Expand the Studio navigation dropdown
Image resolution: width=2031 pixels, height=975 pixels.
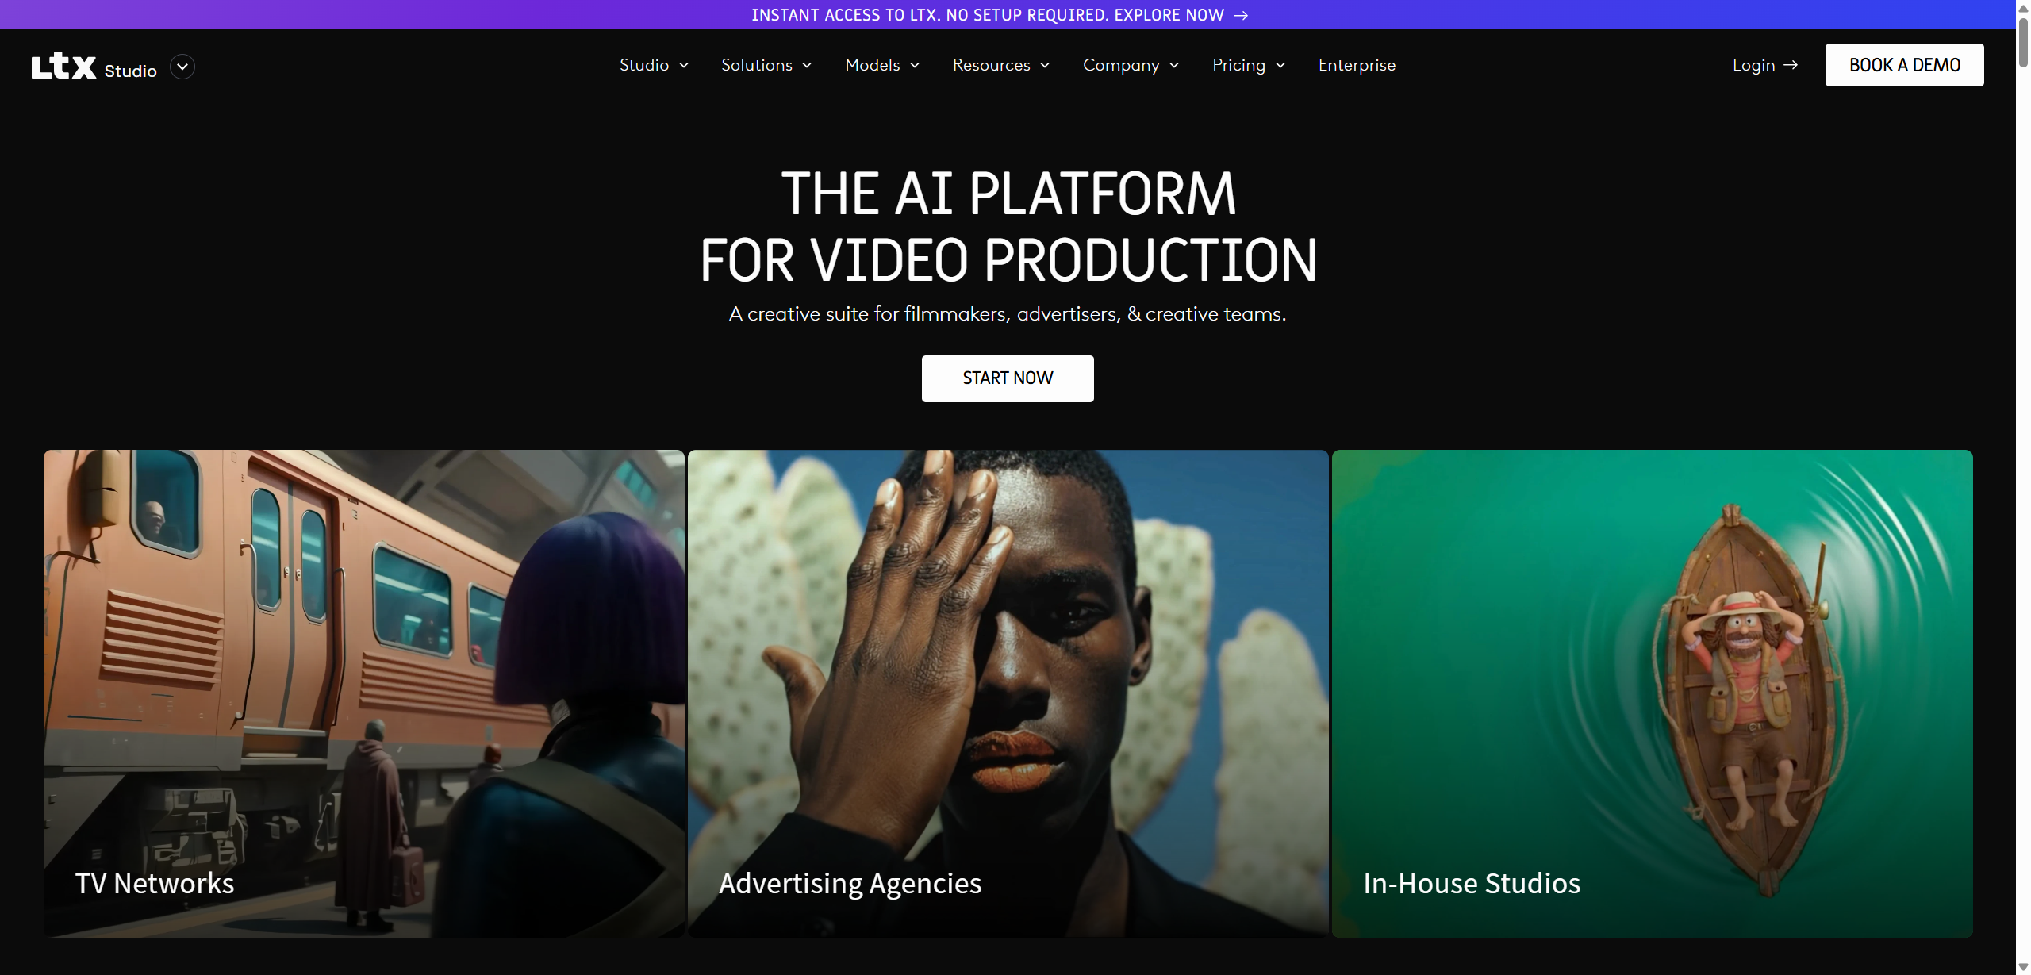point(654,65)
